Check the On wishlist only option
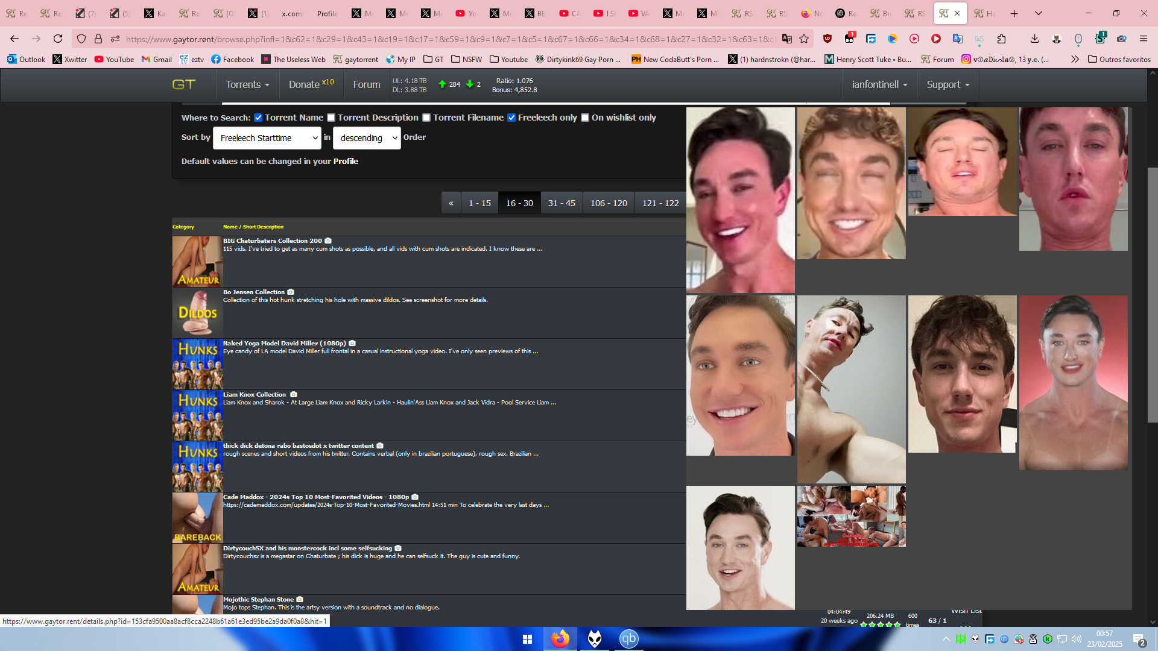 click(x=584, y=118)
